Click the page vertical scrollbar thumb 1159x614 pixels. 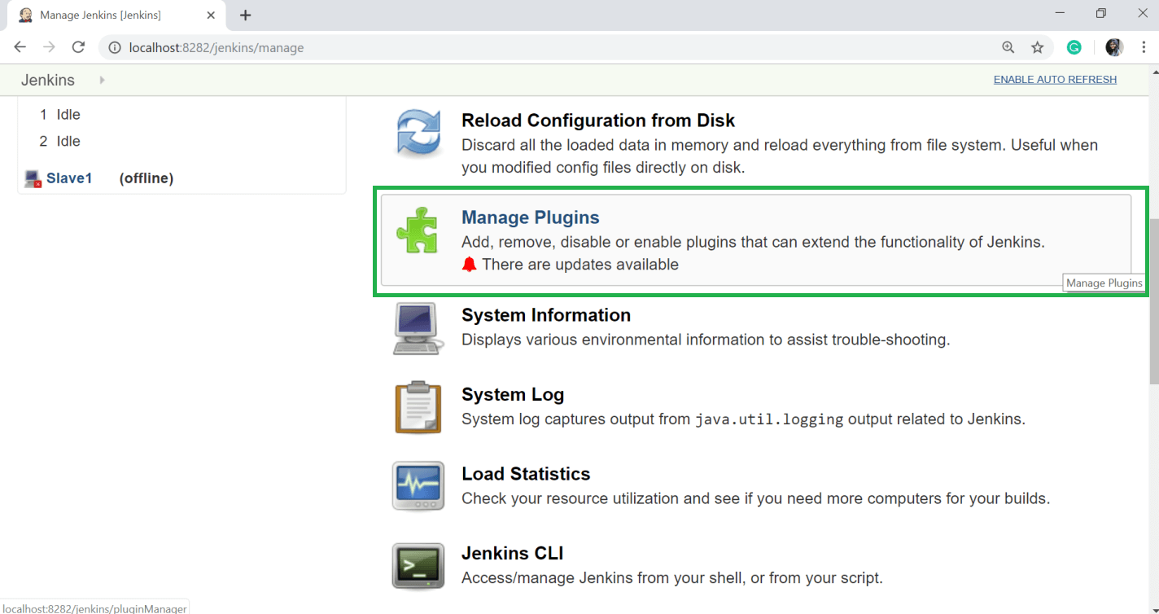[x=1152, y=301]
